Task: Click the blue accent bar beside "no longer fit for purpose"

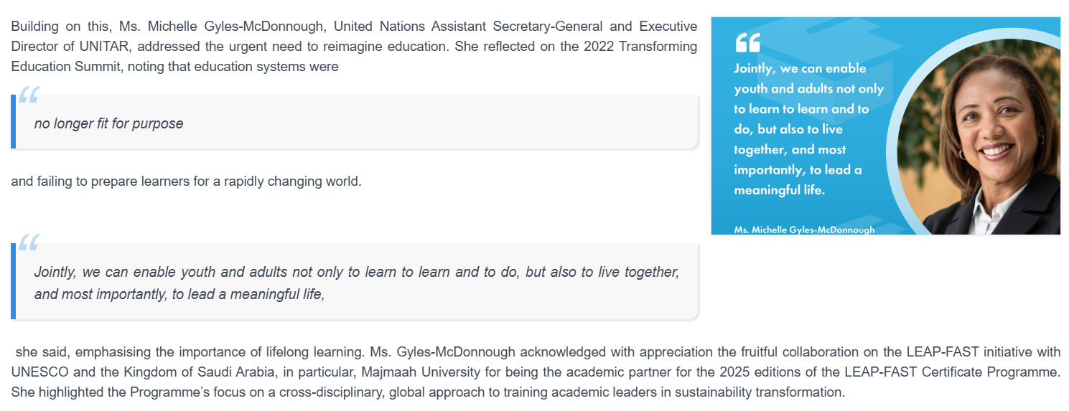Action: click(x=13, y=122)
